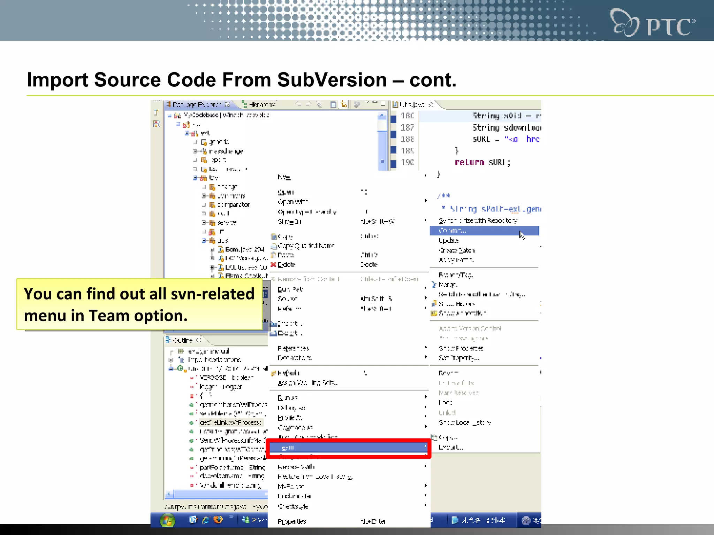This screenshot has width=714, height=535.
Task: Click the Copy Qualified Name icon
Action: (x=274, y=246)
